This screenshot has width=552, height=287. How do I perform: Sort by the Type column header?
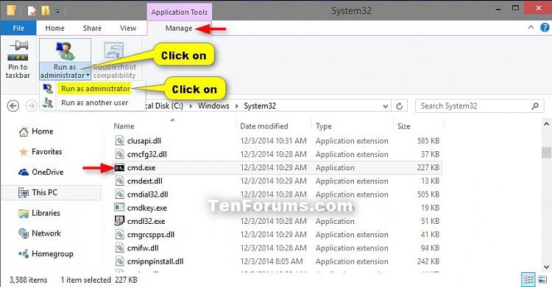click(324, 126)
